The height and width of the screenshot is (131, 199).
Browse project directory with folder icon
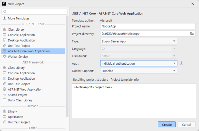click(x=192, y=34)
